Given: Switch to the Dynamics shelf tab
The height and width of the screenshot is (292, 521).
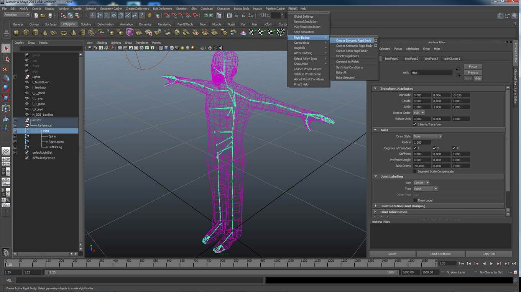Looking at the screenshot, I should pyautogui.click(x=145, y=24).
